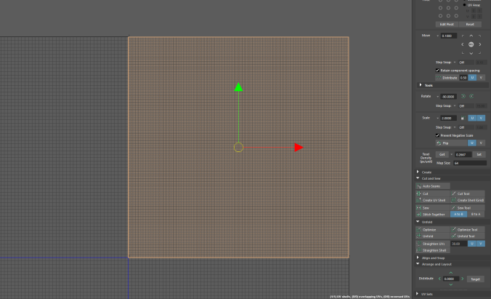491x299 pixels.
Task: Collapse the Unfold section
Action: click(418, 222)
